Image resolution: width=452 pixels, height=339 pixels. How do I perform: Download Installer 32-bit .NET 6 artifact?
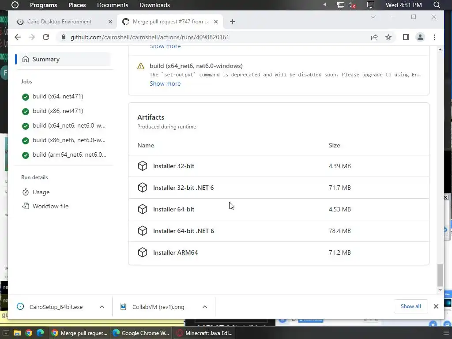[183, 188]
